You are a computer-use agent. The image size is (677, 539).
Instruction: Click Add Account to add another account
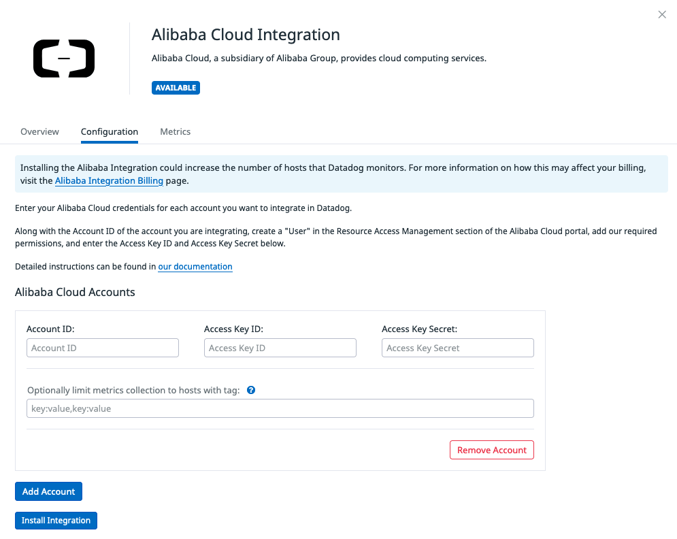click(48, 491)
